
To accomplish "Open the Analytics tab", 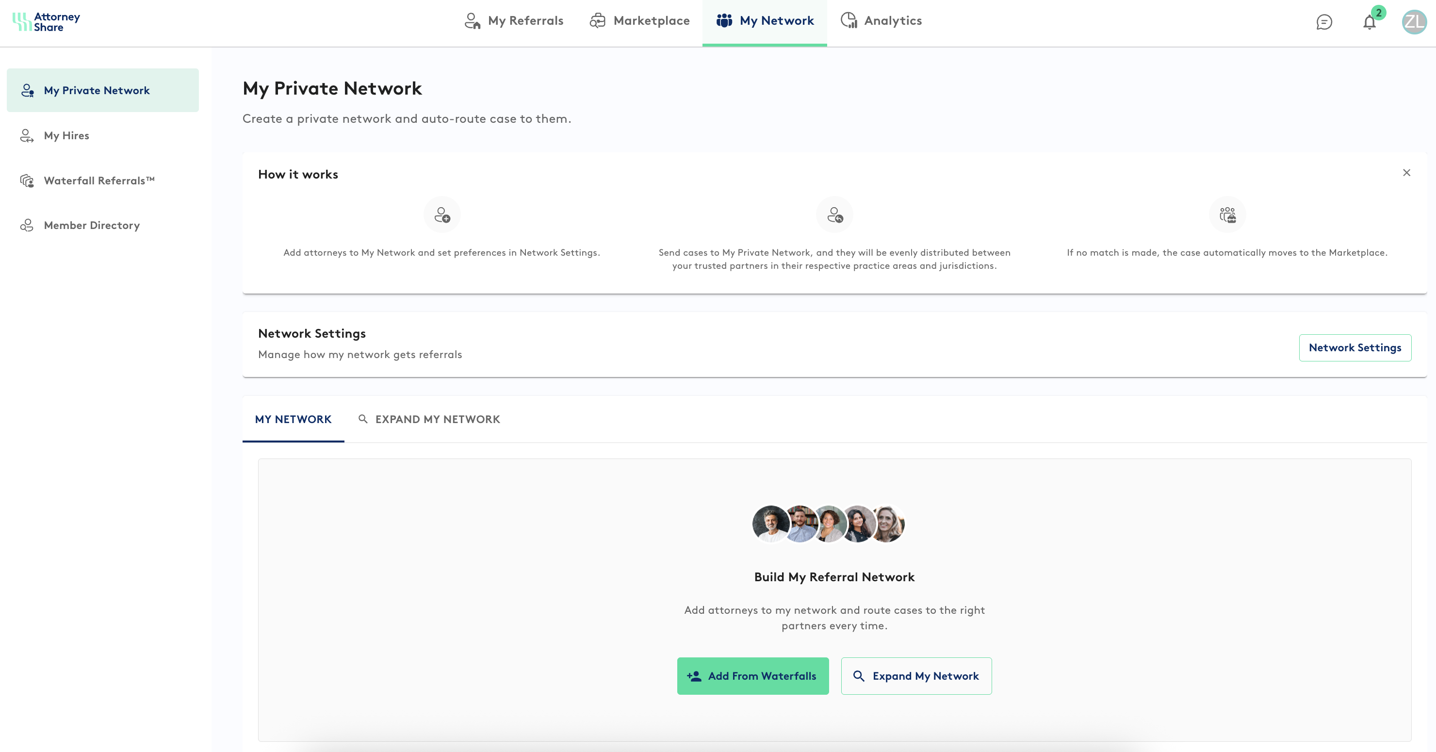I will tap(881, 21).
